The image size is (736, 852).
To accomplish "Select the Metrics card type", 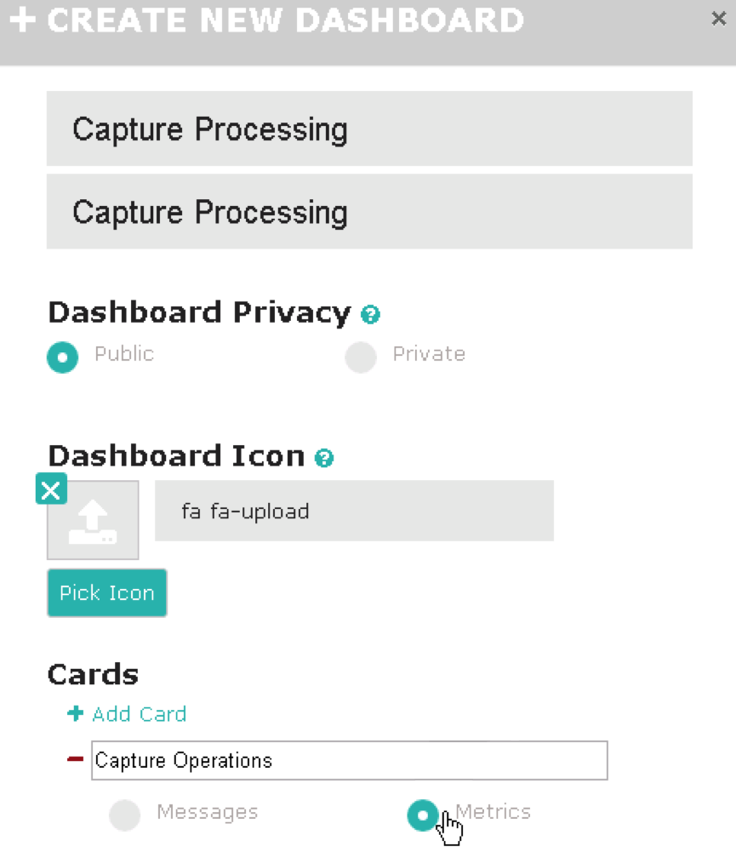I will pos(423,815).
